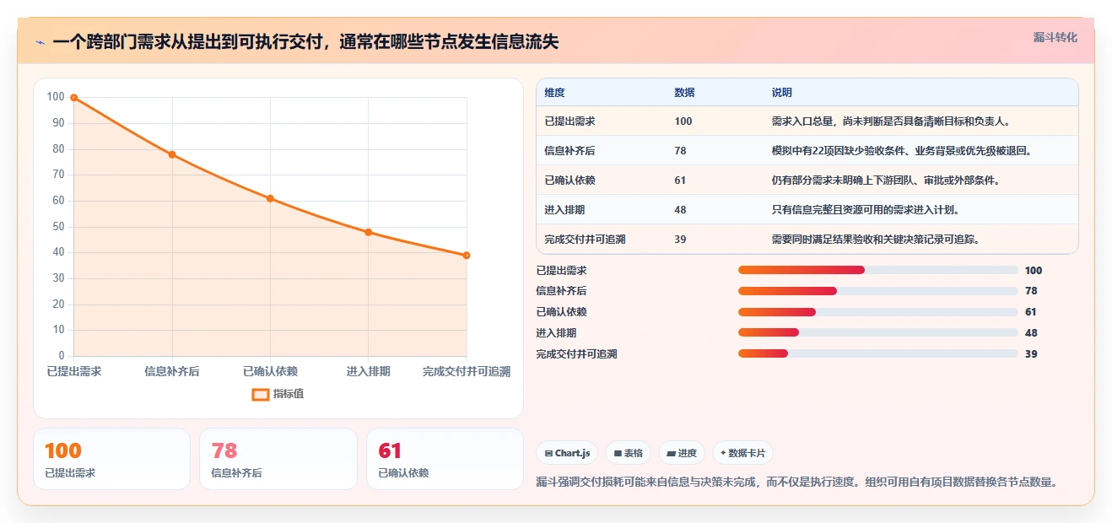Click the 维度 table column header

point(555,93)
